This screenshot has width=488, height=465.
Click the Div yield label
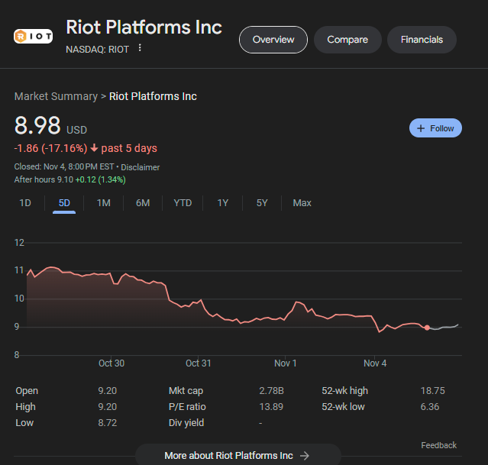click(186, 423)
